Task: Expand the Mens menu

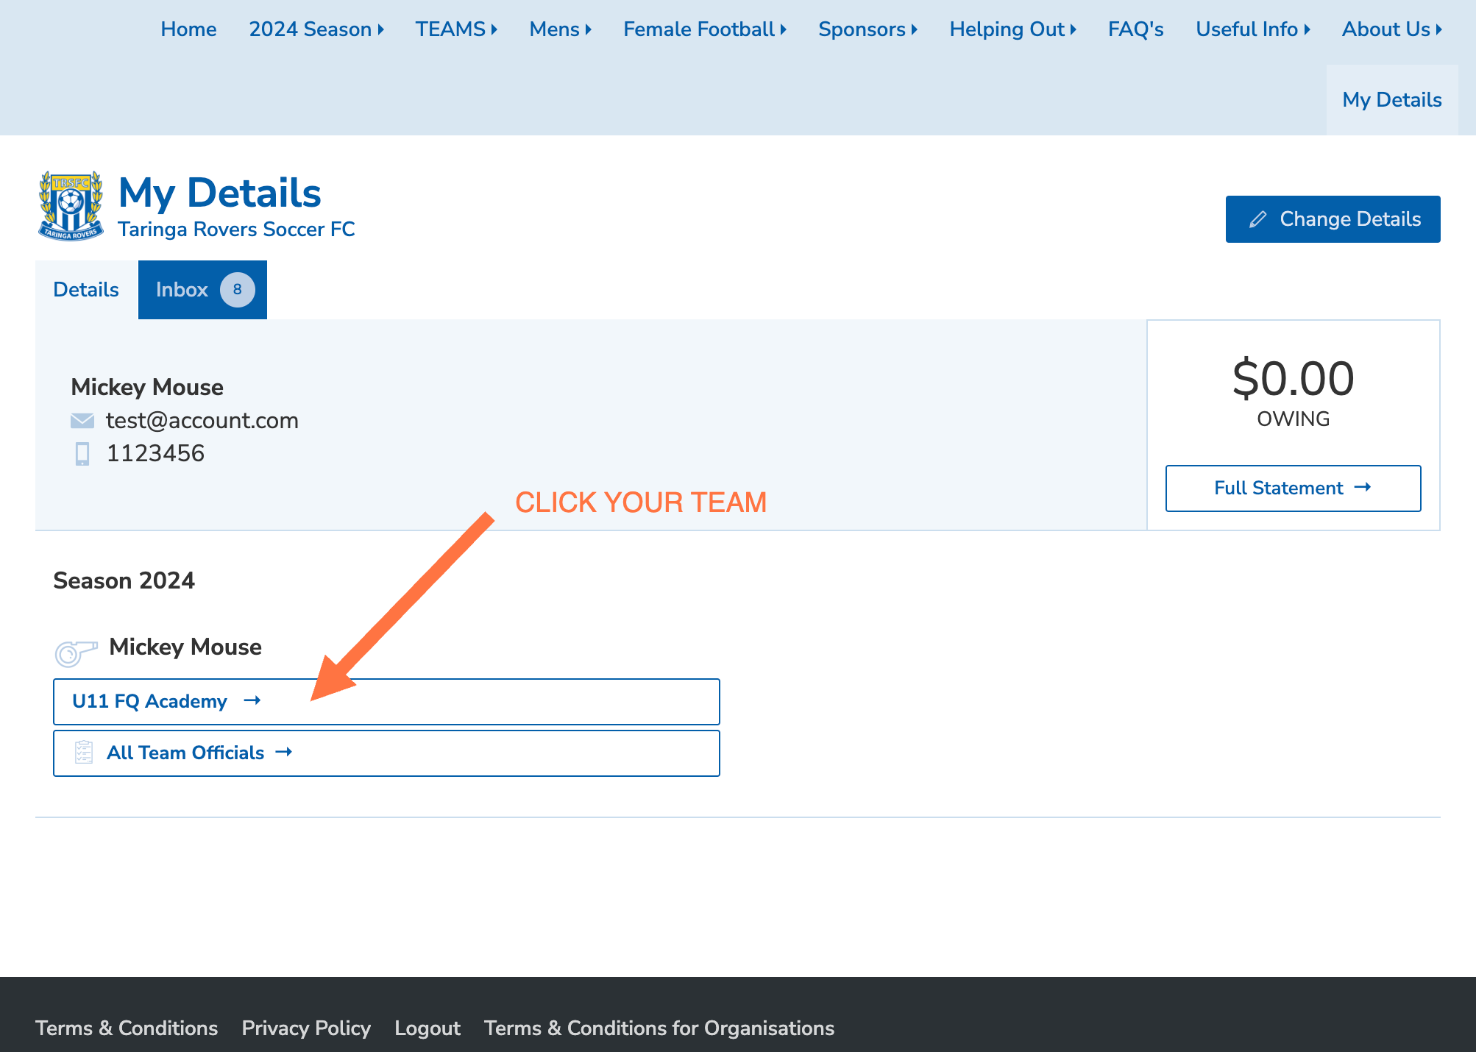Action: [x=561, y=29]
